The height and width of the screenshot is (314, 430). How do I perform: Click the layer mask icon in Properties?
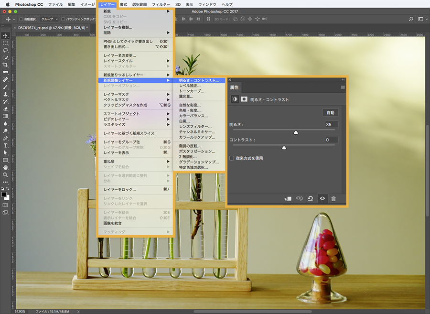[244, 99]
